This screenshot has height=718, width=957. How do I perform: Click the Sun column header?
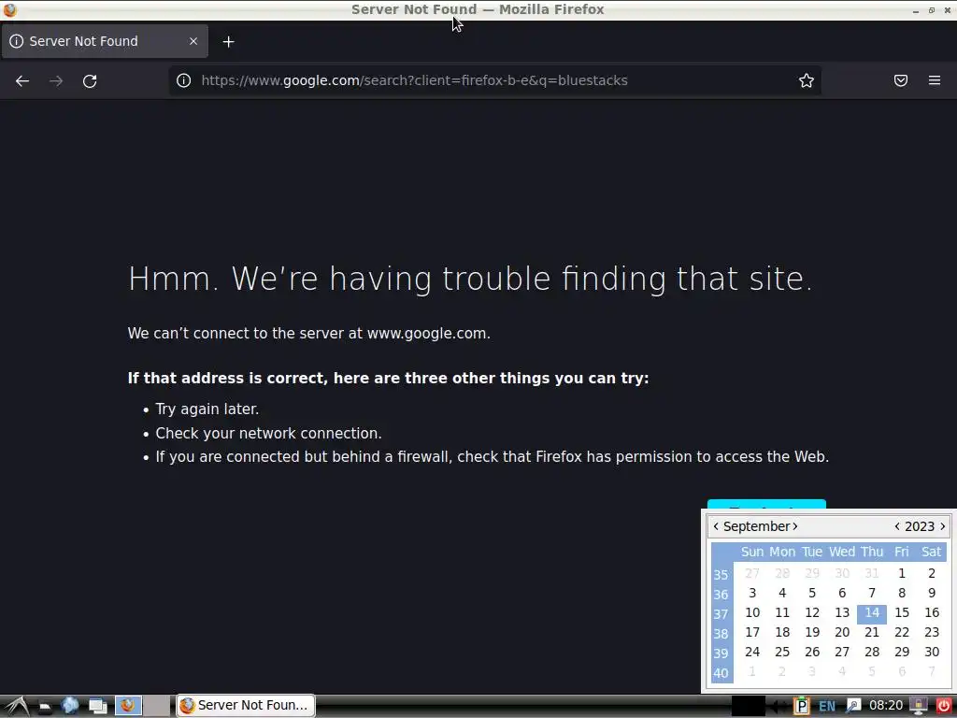(752, 552)
